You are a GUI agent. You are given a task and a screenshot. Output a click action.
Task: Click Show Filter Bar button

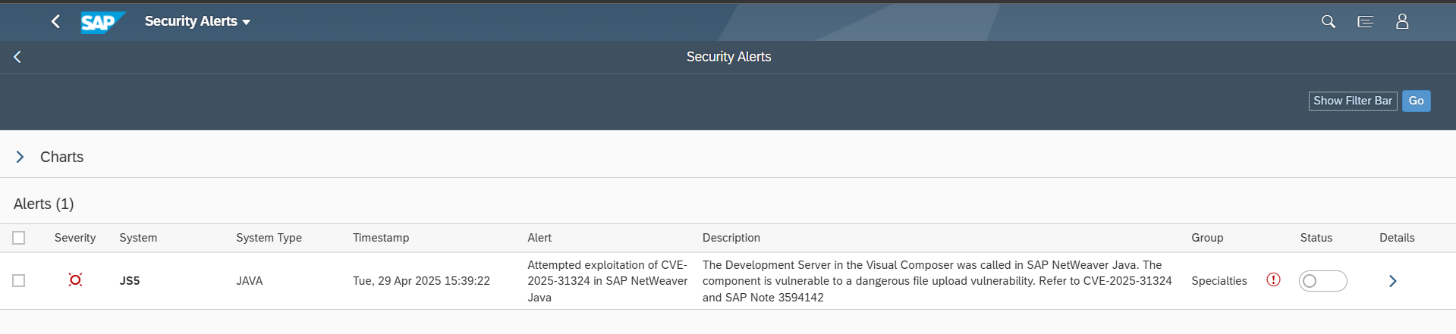click(1353, 101)
